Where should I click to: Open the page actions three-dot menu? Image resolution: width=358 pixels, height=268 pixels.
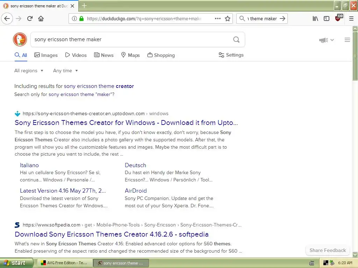[x=217, y=18]
